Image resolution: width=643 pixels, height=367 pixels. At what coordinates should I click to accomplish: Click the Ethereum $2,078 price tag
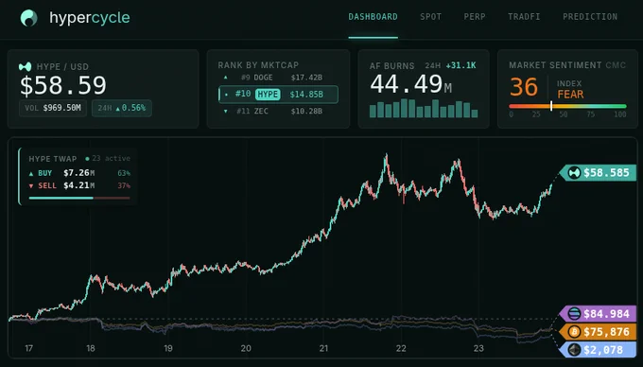click(x=598, y=350)
